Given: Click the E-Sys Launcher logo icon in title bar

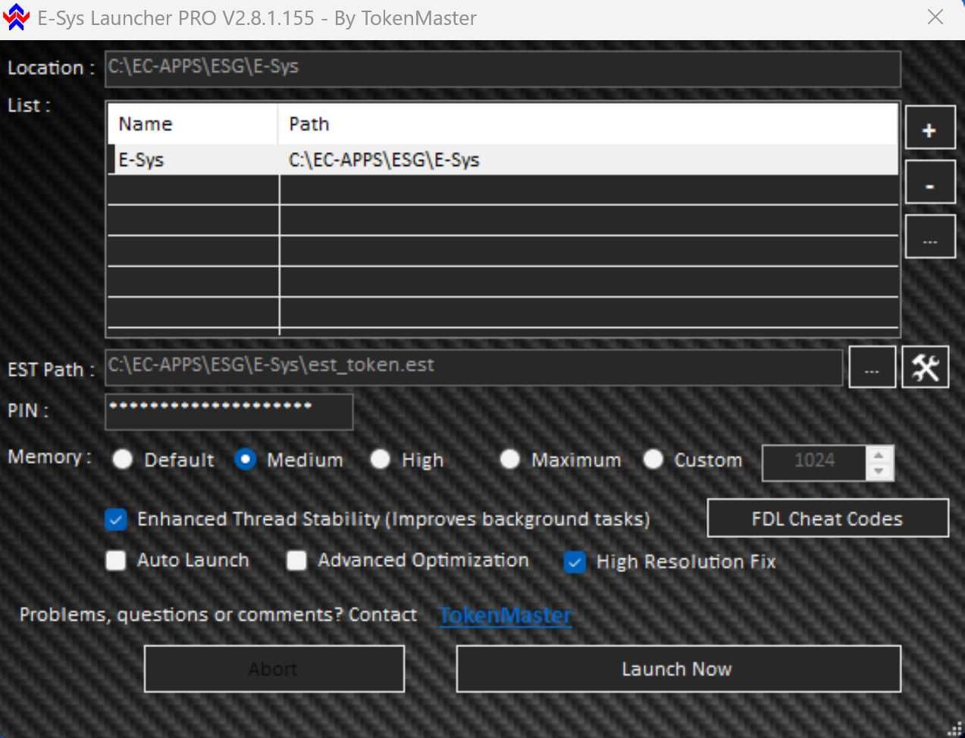Looking at the screenshot, I should (16, 17).
